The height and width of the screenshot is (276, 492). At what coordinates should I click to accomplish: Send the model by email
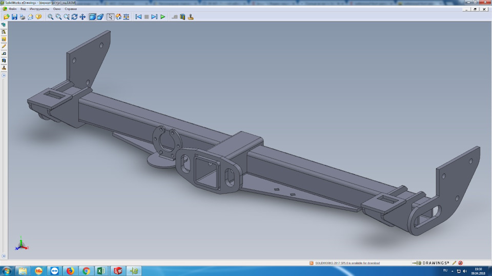click(x=30, y=16)
